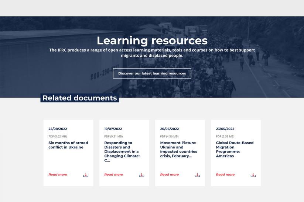Download Responding to Disasters and Displacement PDF
This screenshot has width=304, height=202.
(x=141, y=175)
